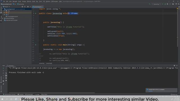Open Run panel gear settings
Screen dimensions: 180x101
tap(174, 66)
